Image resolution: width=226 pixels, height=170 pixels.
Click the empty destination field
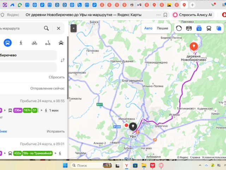coord(28,67)
